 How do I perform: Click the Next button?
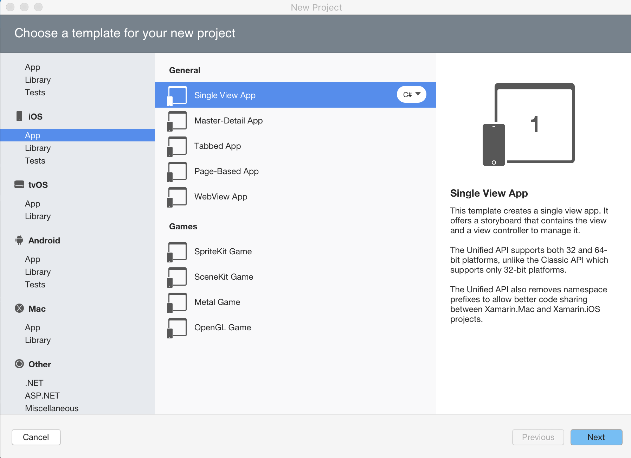pyautogui.click(x=596, y=437)
